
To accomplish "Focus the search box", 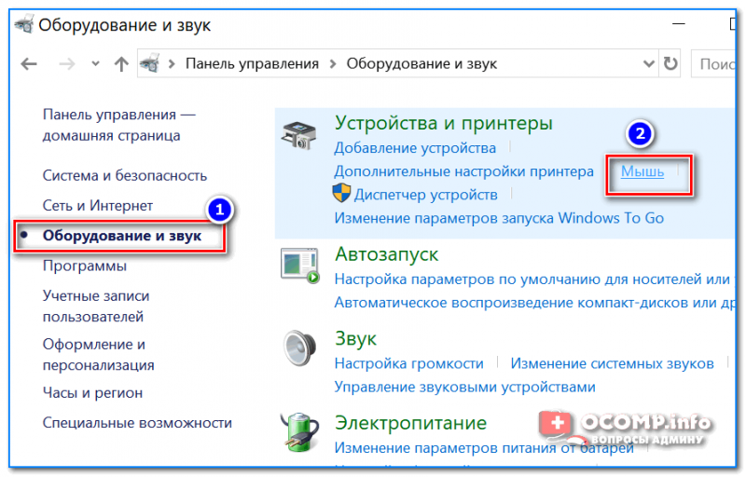I will (x=713, y=63).
